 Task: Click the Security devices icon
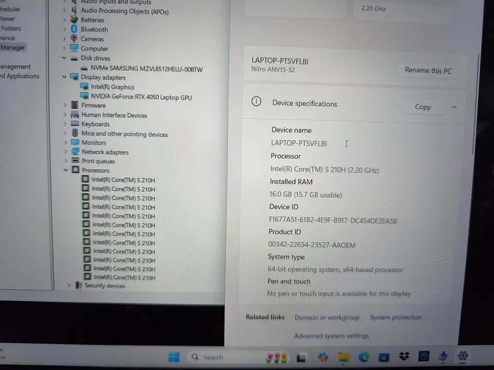click(x=79, y=285)
